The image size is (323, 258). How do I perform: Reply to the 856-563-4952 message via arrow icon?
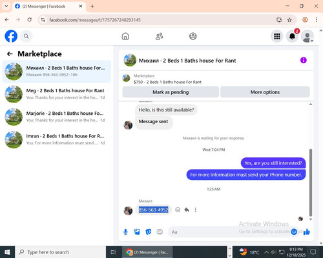click(187, 210)
